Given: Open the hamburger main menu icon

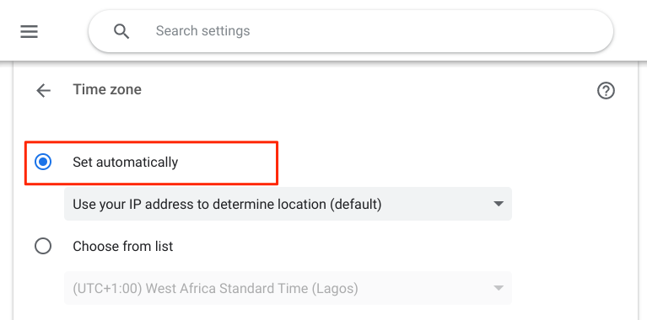Looking at the screenshot, I should tap(29, 31).
